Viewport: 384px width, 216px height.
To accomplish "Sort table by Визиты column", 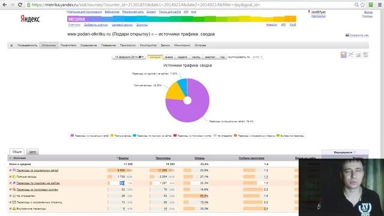I will [x=124, y=158].
